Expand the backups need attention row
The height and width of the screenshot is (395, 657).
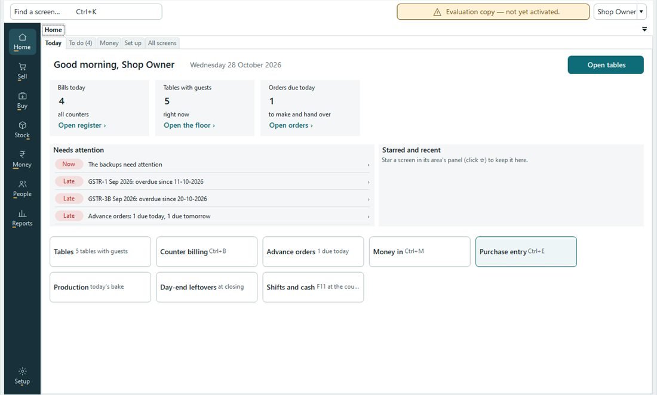click(213, 165)
